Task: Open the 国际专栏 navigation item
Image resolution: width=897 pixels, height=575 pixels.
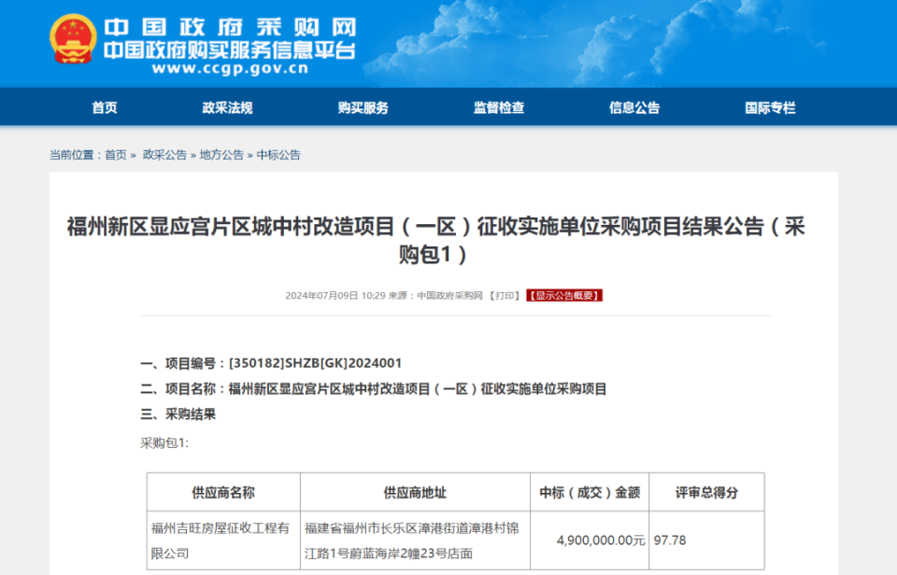Action: pos(770,107)
